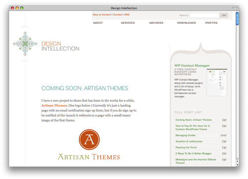The height and width of the screenshot is (179, 248).
Task: Click the yellow minimize window button
Action: pos(17,8)
